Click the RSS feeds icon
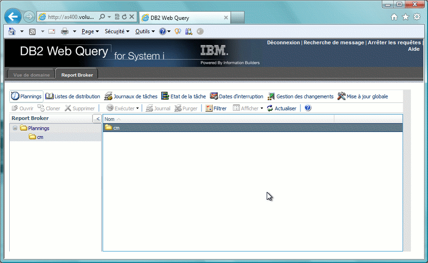428x263 pixels. (x=32, y=32)
